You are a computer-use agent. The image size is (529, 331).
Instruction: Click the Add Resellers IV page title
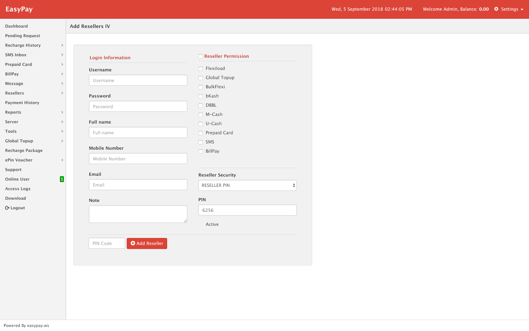pos(90,26)
